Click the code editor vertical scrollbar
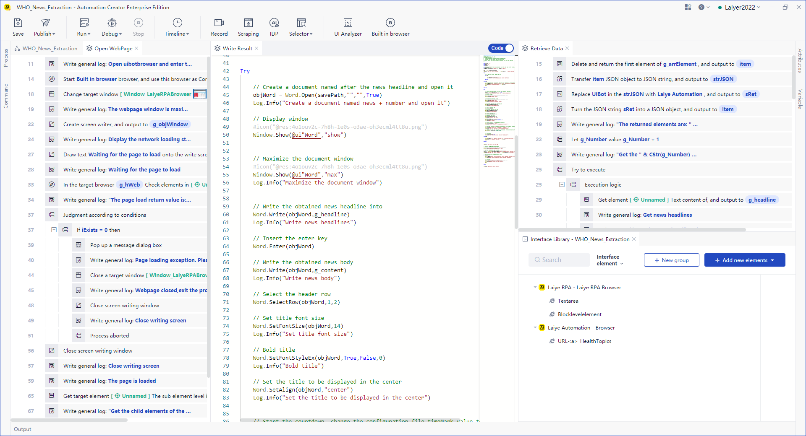The width and height of the screenshot is (806, 436). [x=517, y=182]
